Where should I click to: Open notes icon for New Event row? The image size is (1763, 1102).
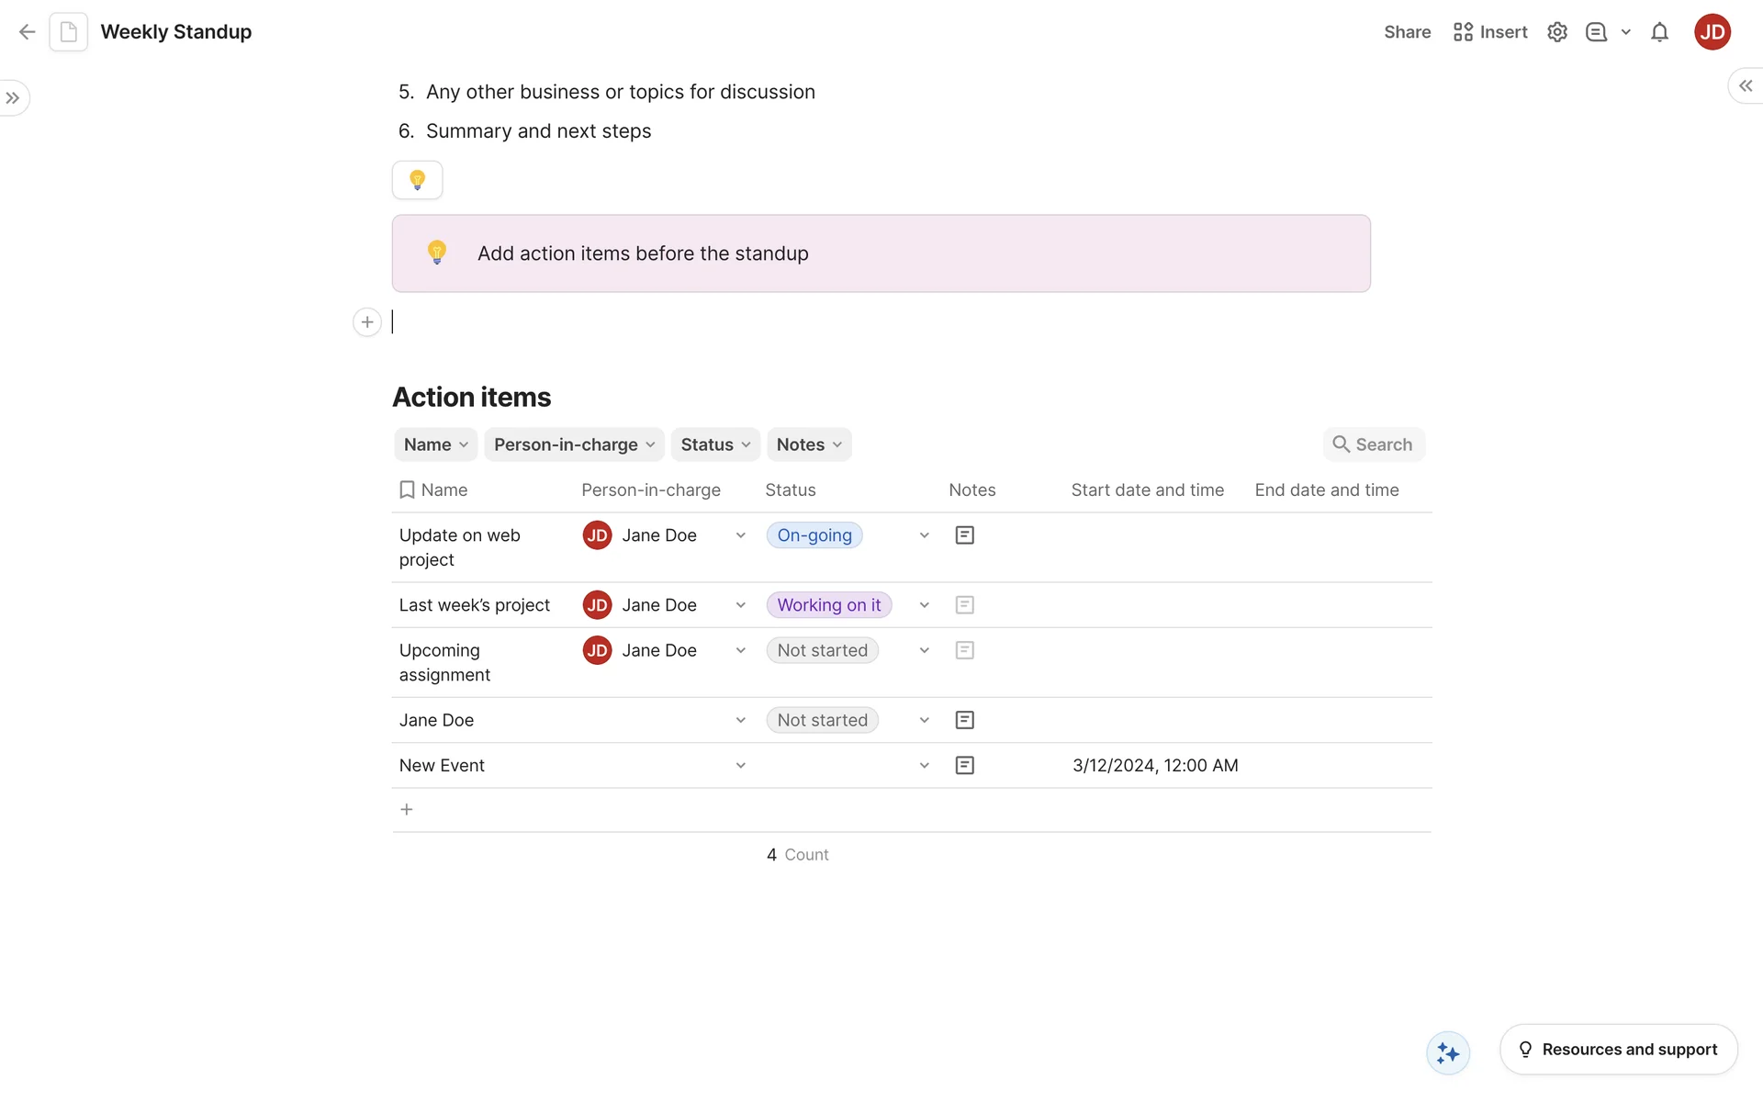(964, 766)
